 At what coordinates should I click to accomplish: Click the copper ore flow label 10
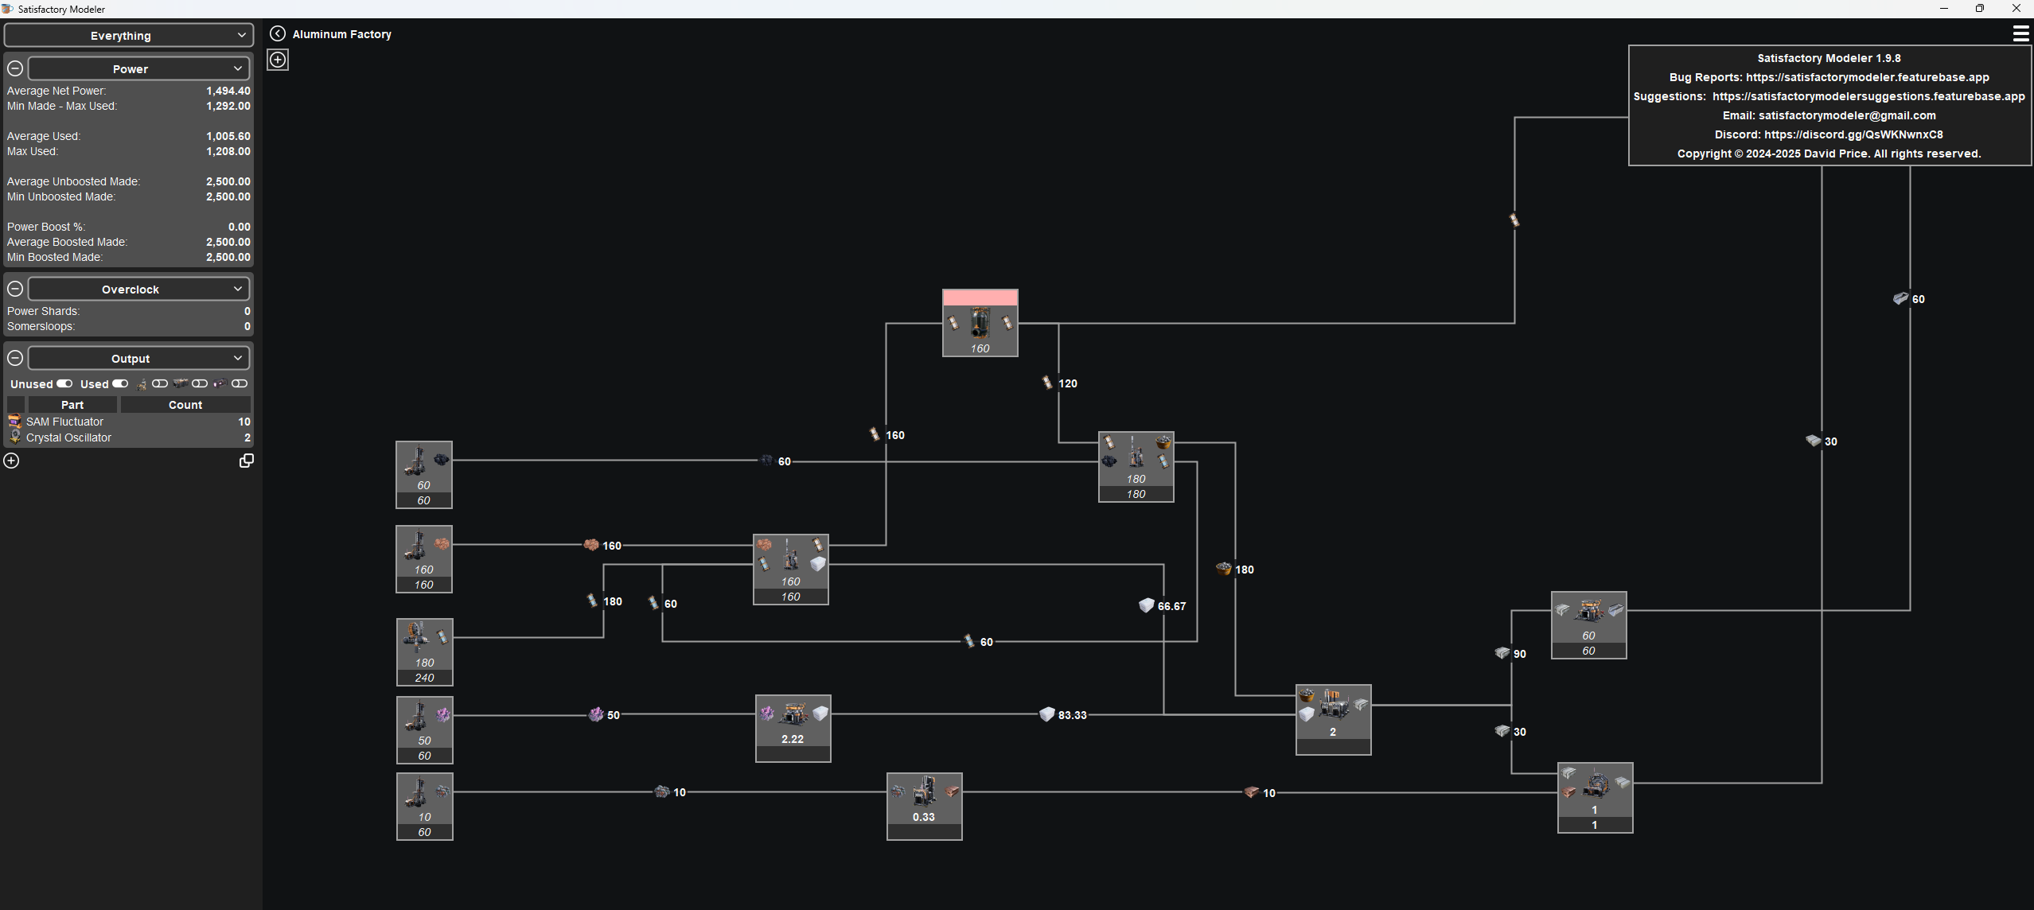coord(680,792)
